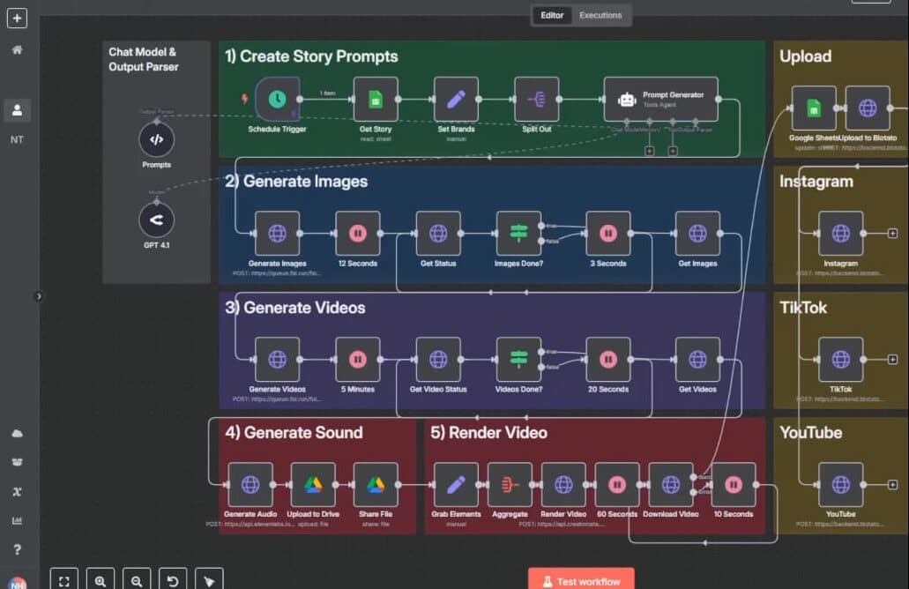Click the Prompts output parser node

(x=156, y=140)
